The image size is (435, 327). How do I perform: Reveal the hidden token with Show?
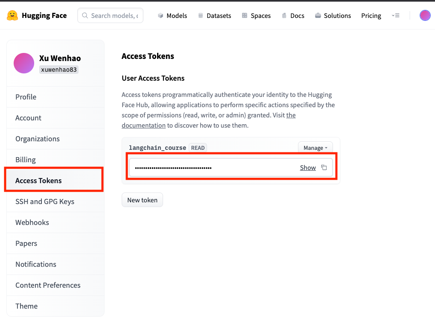308,168
